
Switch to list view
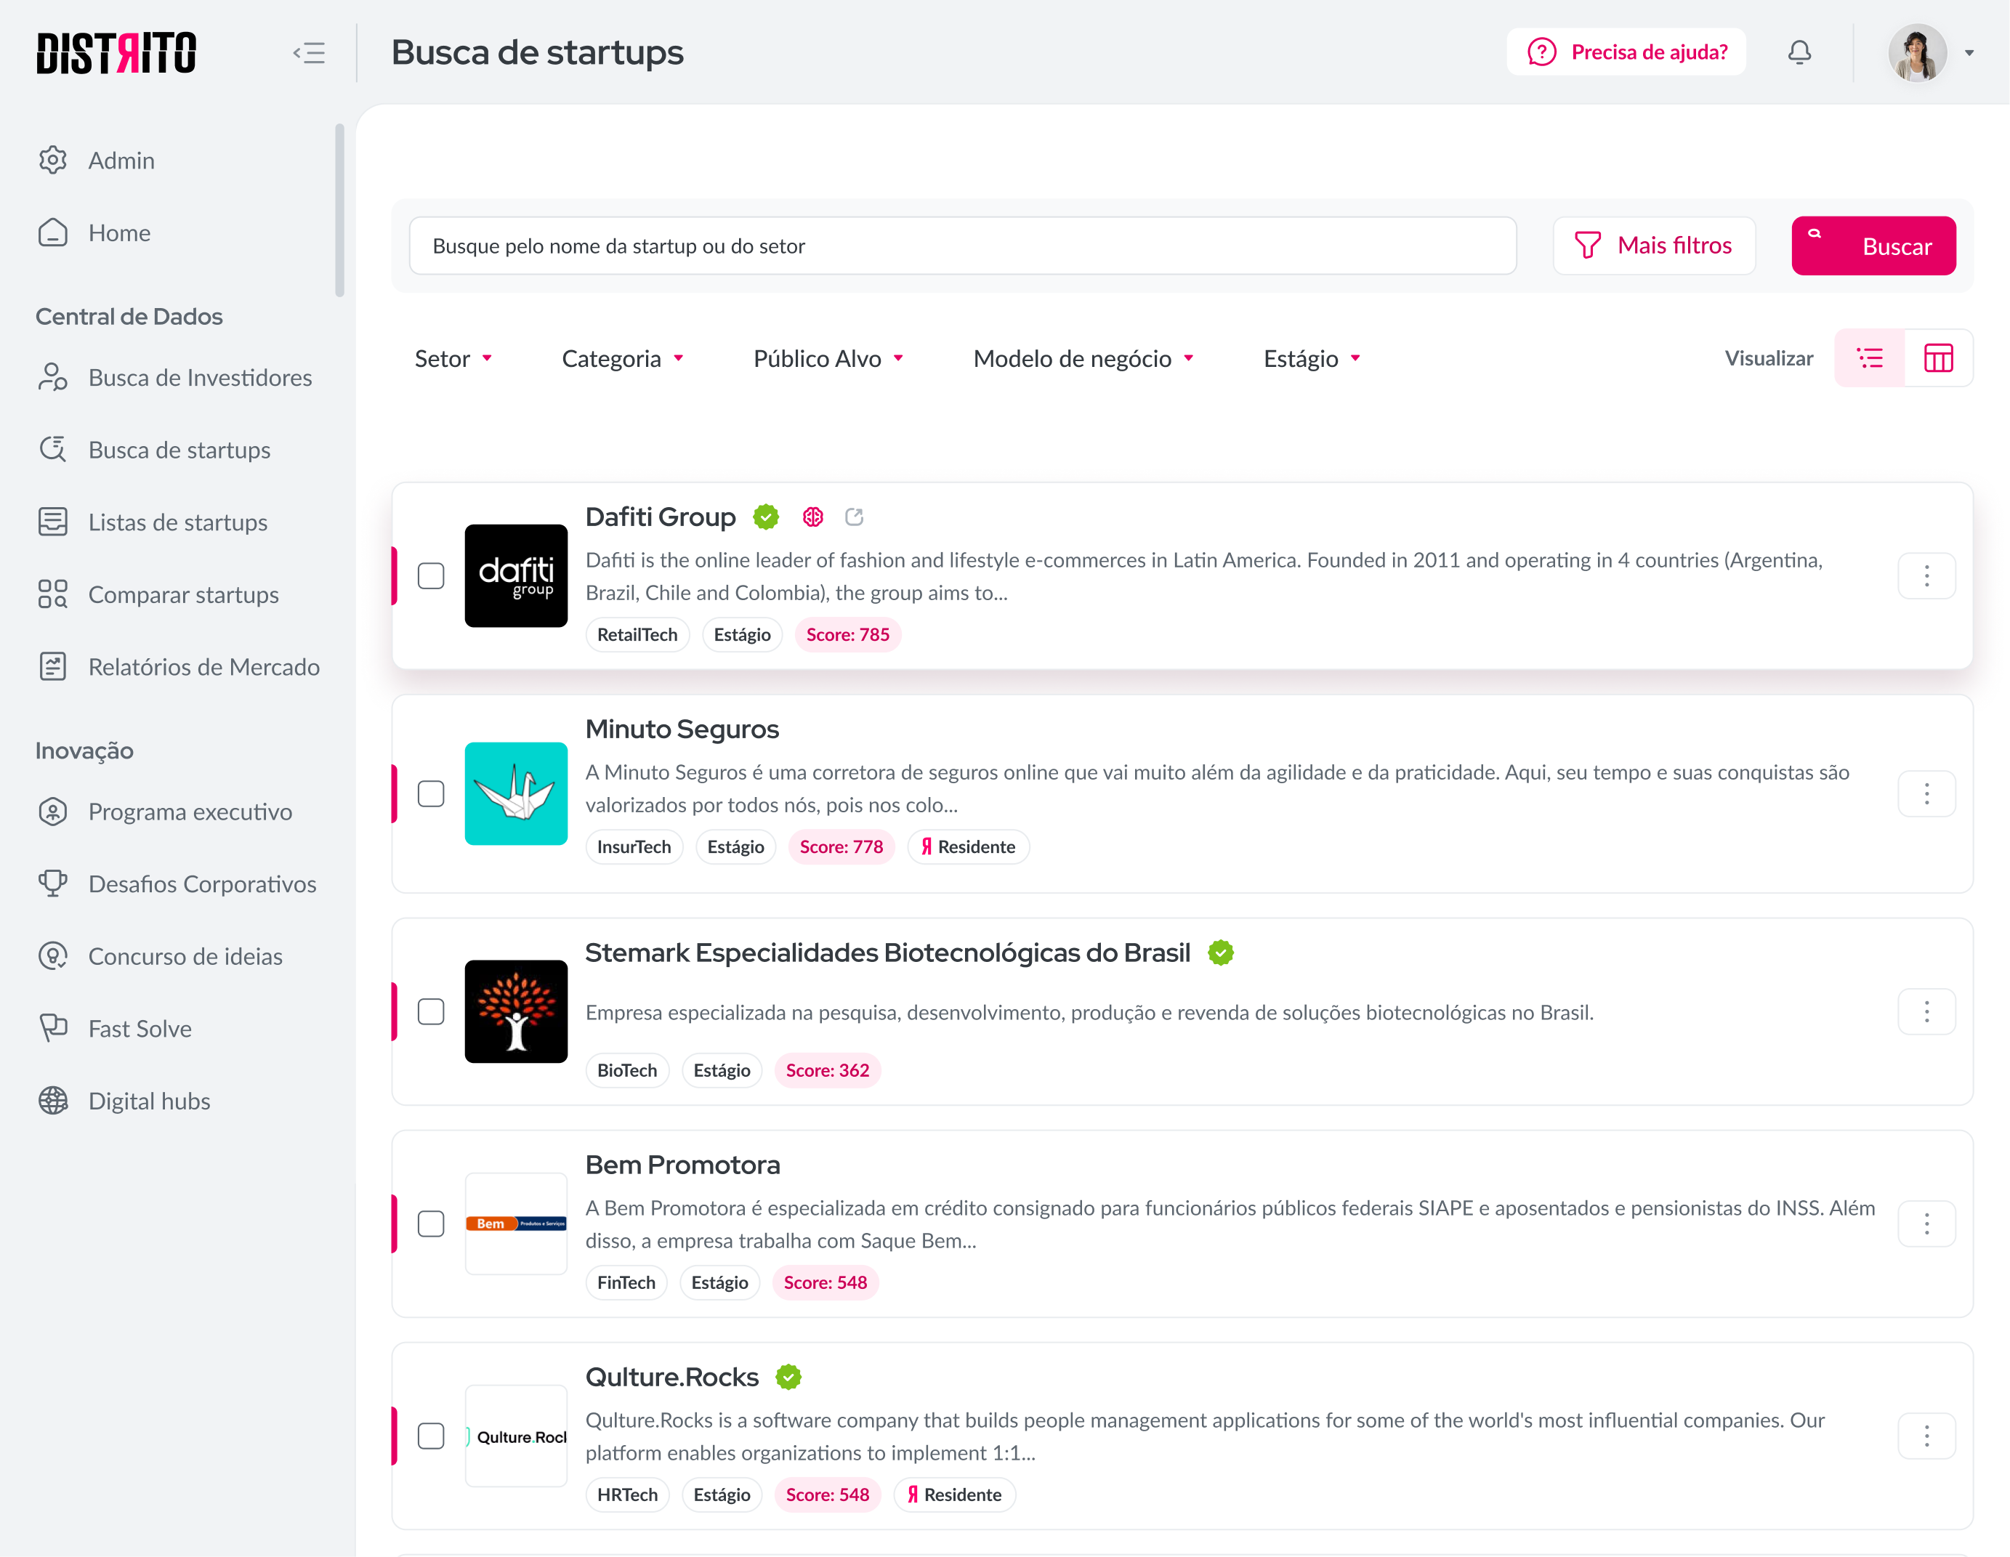point(1869,358)
